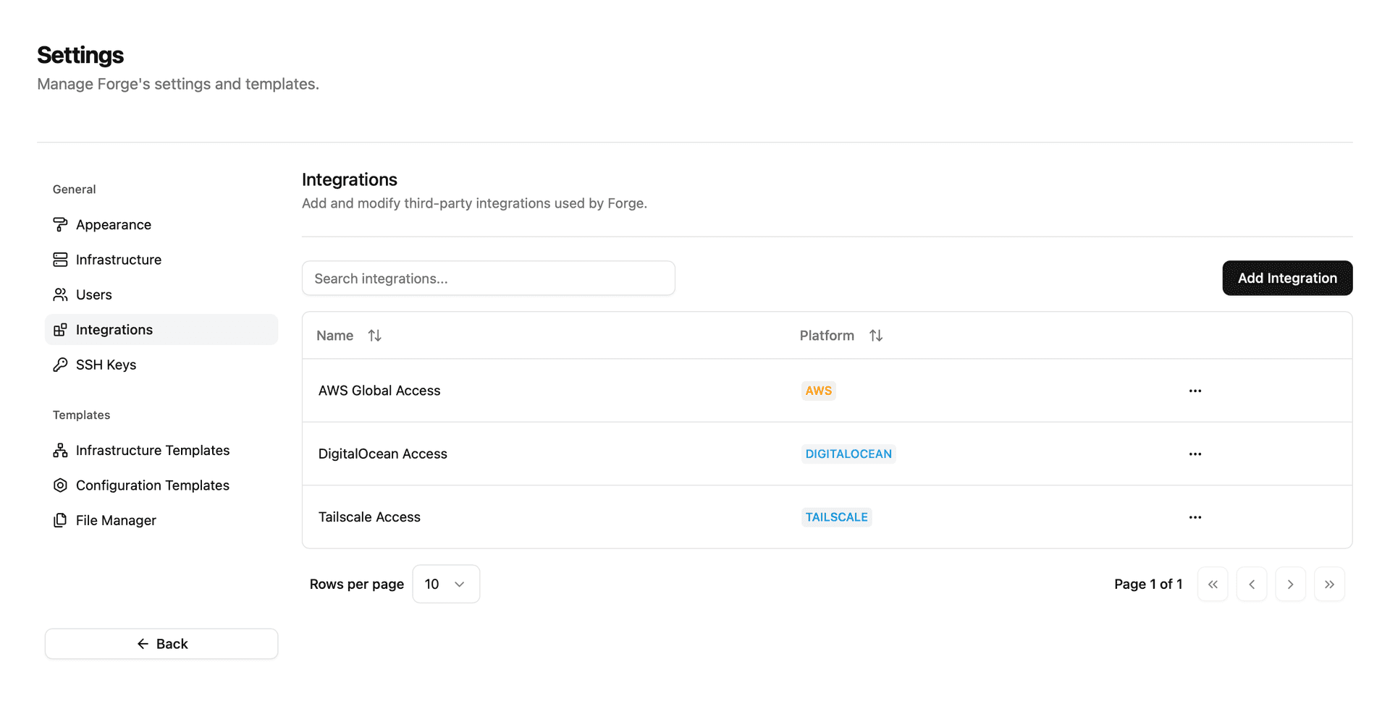The width and height of the screenshot is (1390, 701).
Task: Go to first page of integrations
Action: coord(1213,585)
